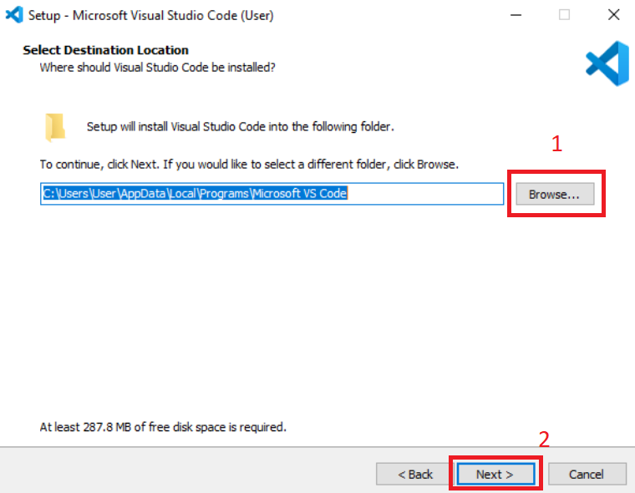635x493 pixels.
Task: Open the Browse folder dialog
Action: click(554, 194)
